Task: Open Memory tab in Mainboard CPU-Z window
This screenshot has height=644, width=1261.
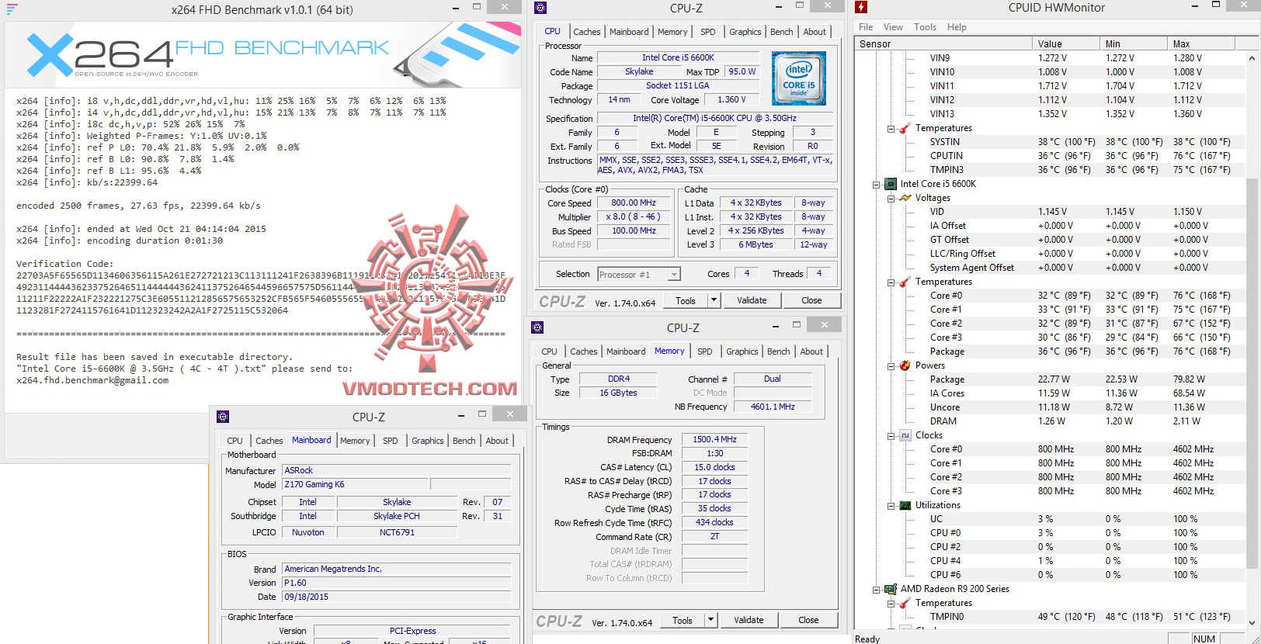Action: (x=355, y=441)
